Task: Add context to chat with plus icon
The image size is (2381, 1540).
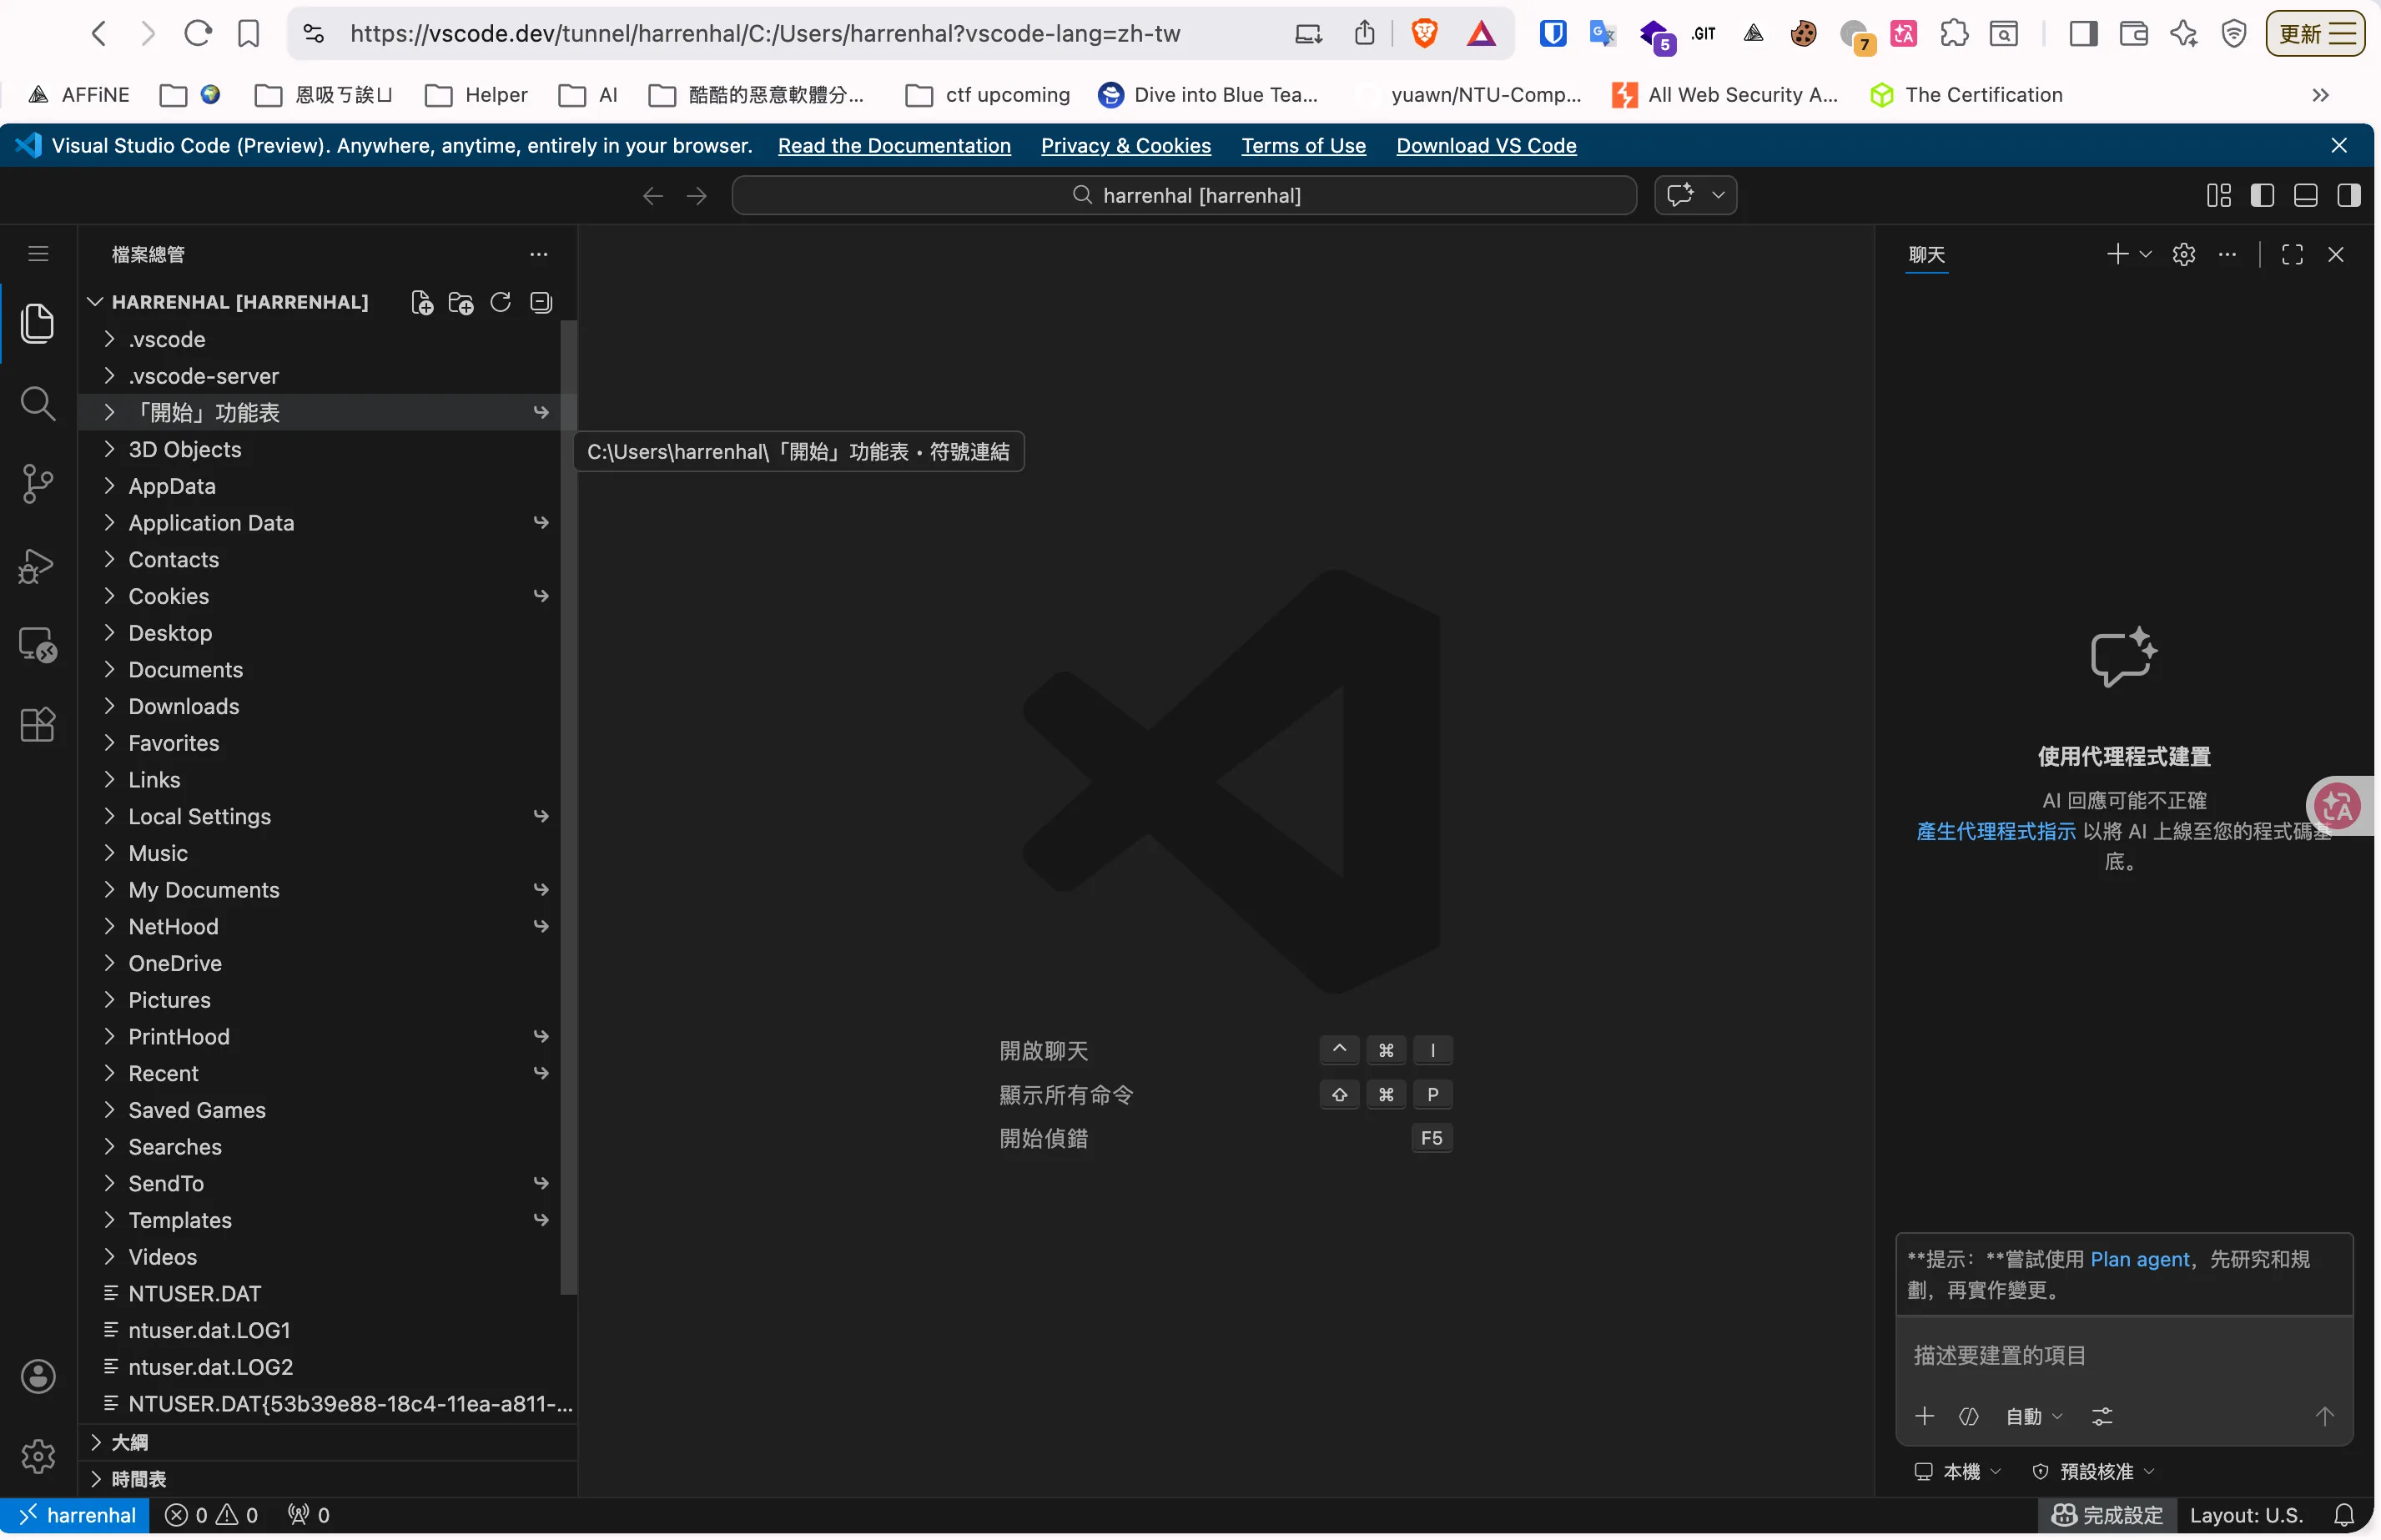Action: (1924, 1416)
